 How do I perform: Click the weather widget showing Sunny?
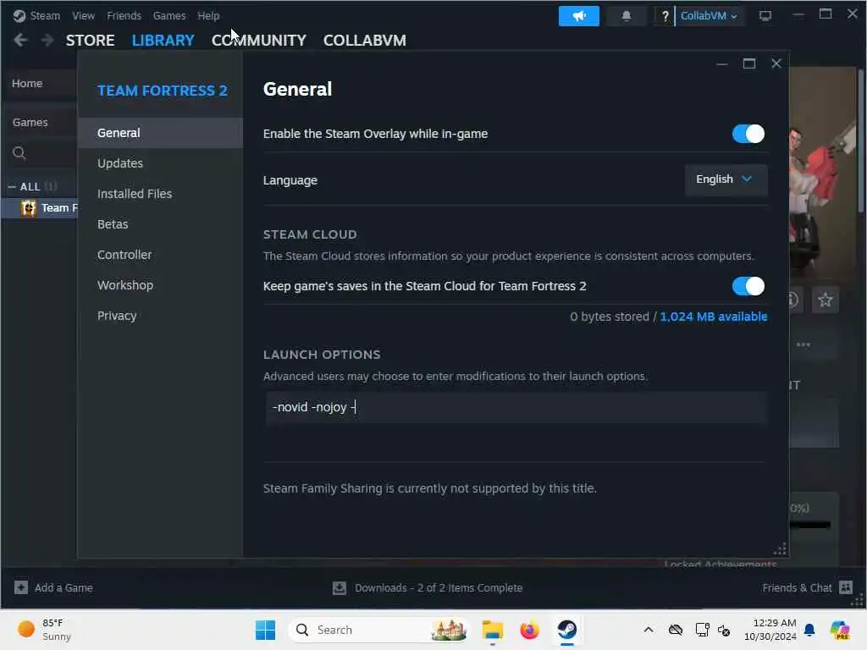(x=44, y=630)
